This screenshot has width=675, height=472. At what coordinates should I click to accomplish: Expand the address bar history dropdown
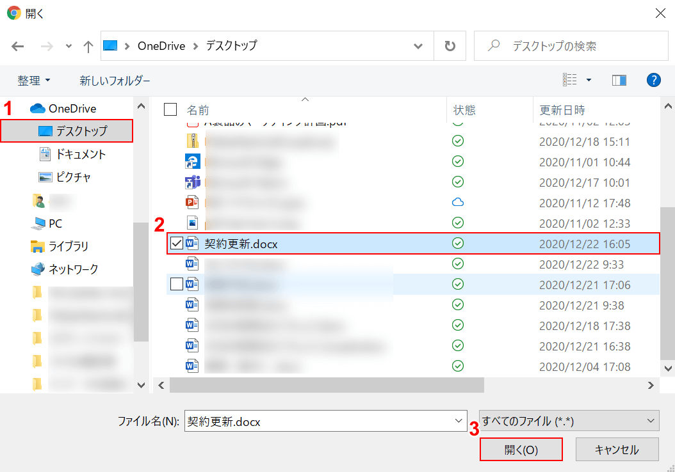pos(418,46)
